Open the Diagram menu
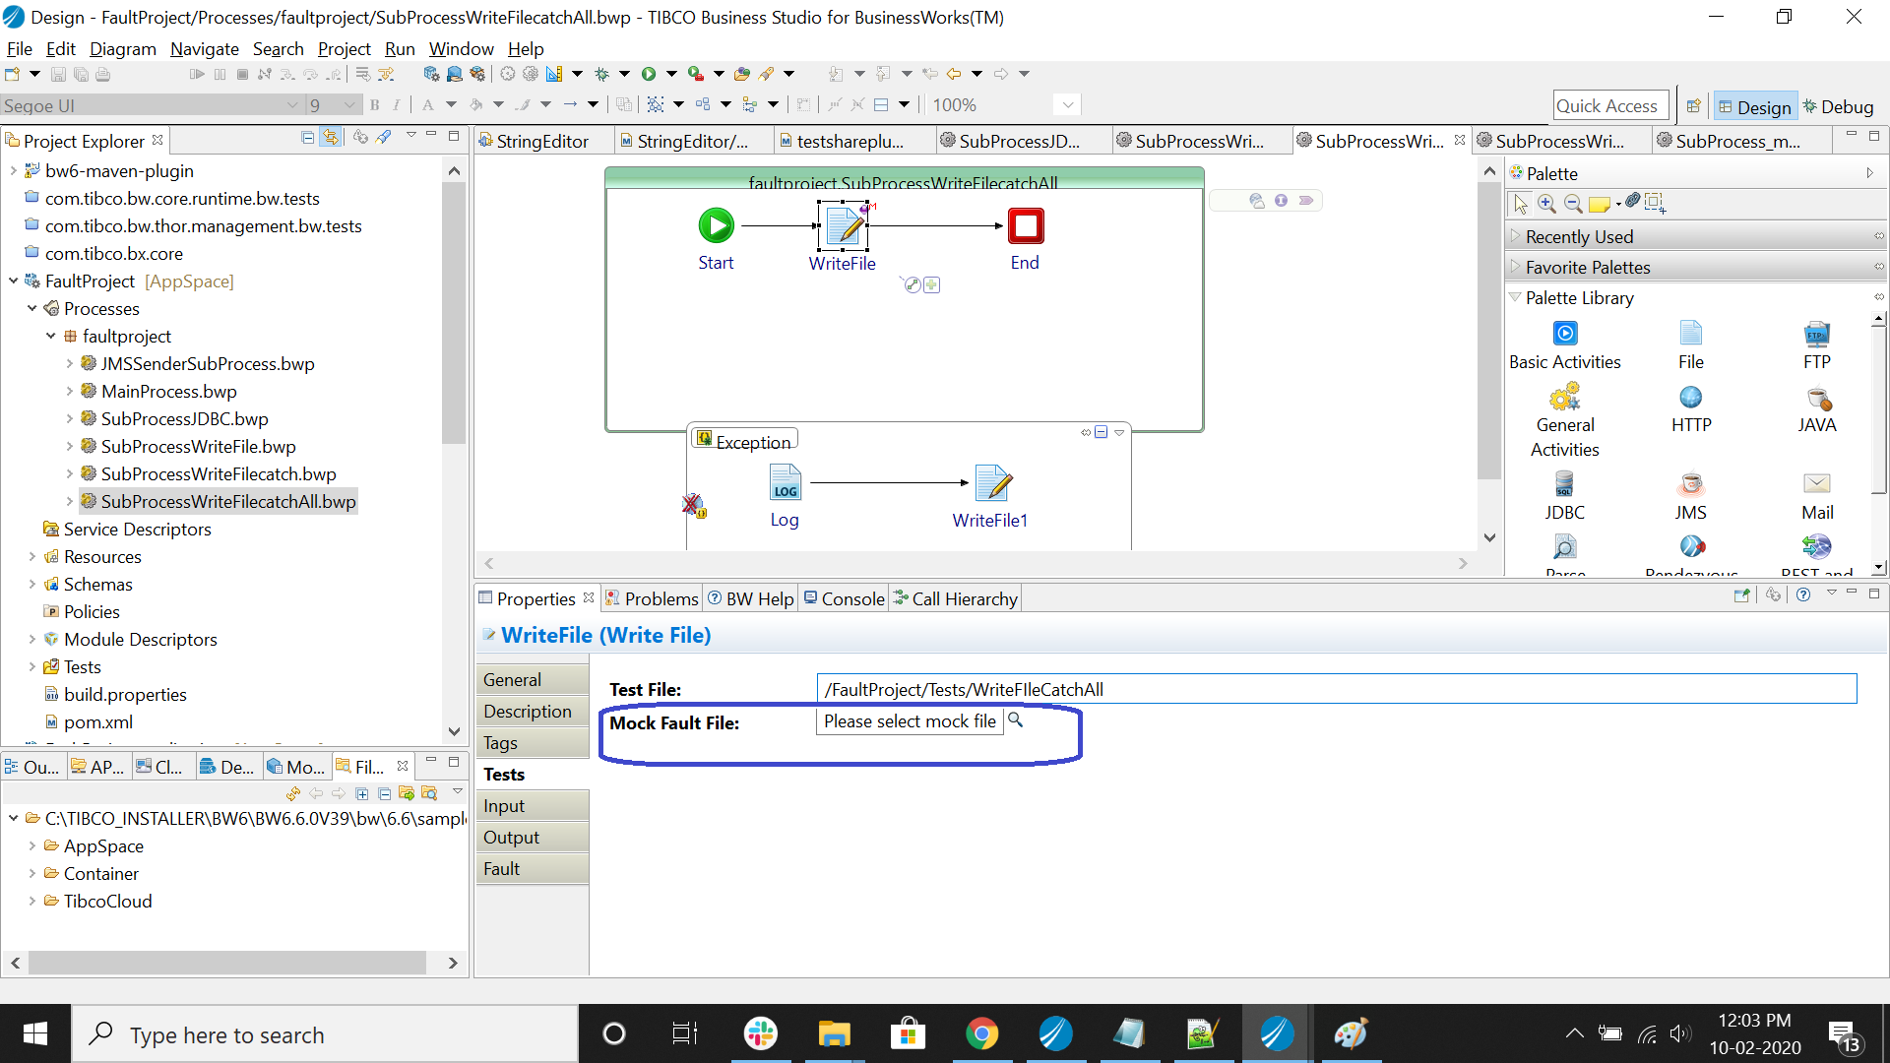This screenshot has width=1890, height=1063. click(x=123, y=49)
